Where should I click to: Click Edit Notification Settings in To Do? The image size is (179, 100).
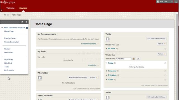tap(156, 39)
